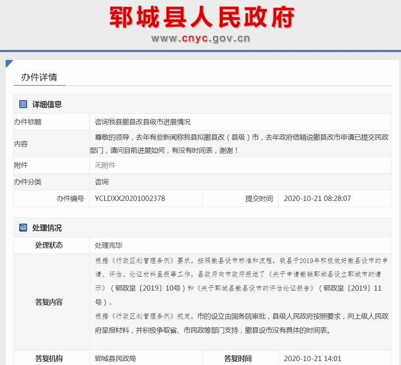Click the 提交时间 field label

tap(259, 198)
